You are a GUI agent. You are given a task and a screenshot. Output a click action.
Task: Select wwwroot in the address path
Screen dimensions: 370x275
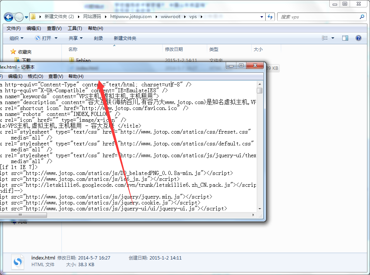pyautogui.click(x=170, y=17)
